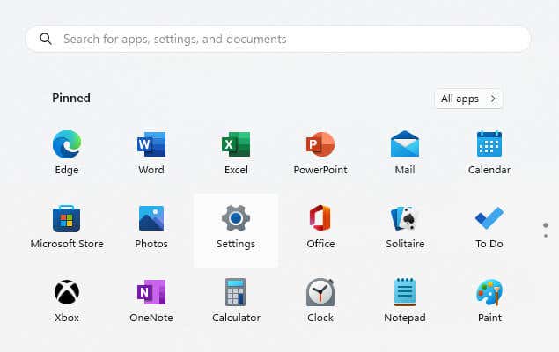Launch the Paint app
Image resolution: width=559 pixels, height=352 pixels.
[x=489, y=292]
